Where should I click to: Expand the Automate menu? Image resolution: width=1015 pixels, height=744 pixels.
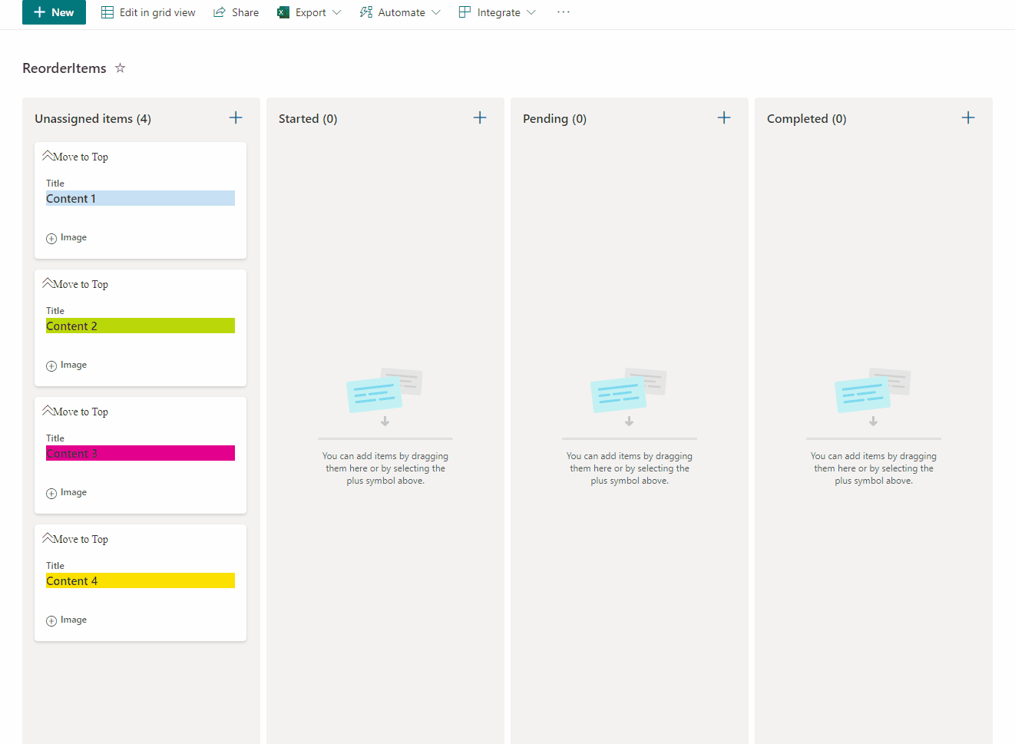(400, 12)
